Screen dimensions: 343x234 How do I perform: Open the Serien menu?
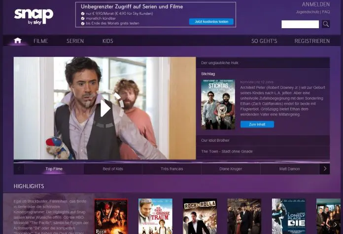(75, 41)
